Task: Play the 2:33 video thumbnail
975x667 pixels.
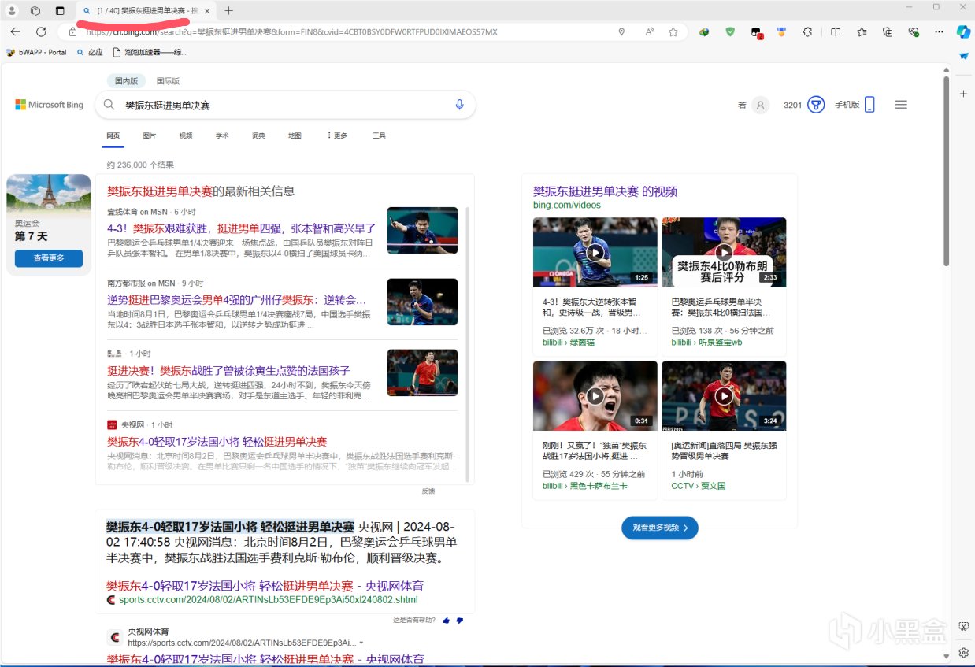Action: (724, 252)
